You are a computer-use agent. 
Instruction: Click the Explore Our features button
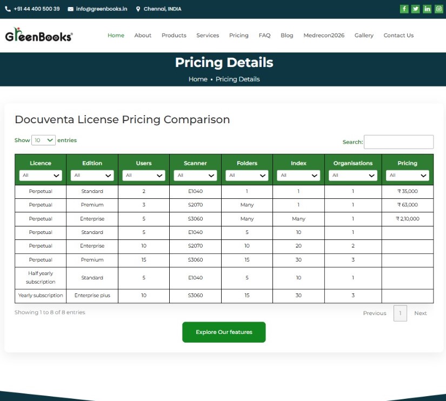coord(224,332)
